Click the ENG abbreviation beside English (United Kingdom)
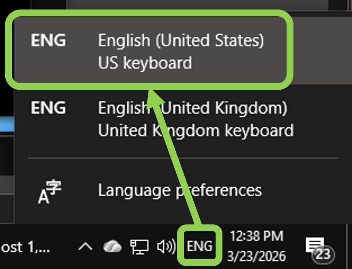The image size is (352, 269). point(48,108)
